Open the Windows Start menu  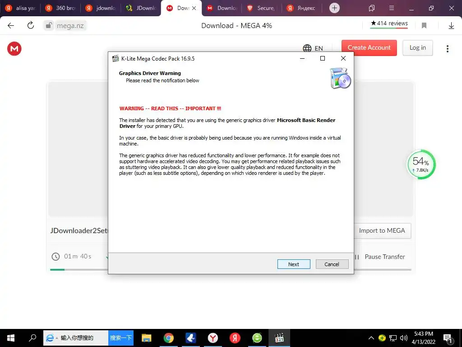(x=11, y=338)
